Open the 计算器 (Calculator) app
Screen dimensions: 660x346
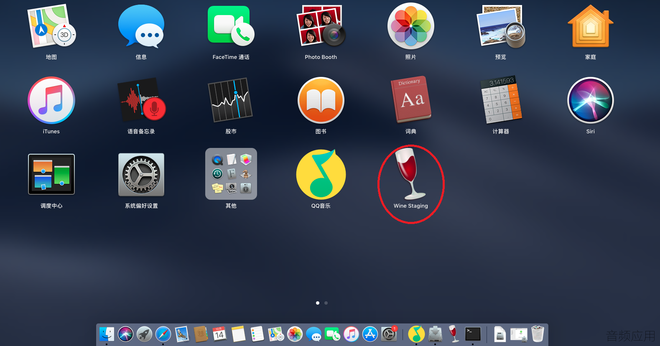[x=501, y=99]
